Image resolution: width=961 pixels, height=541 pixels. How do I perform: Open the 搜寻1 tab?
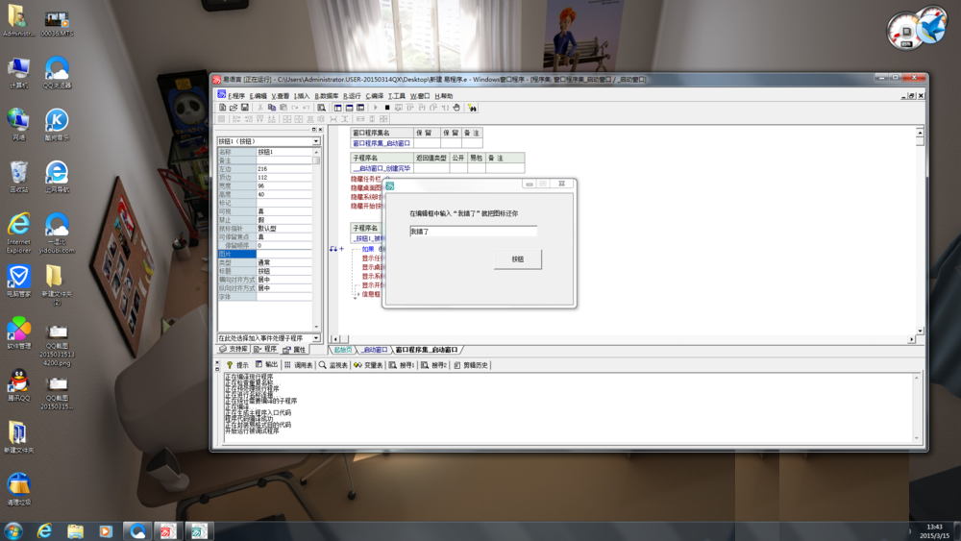coord(402,365)
